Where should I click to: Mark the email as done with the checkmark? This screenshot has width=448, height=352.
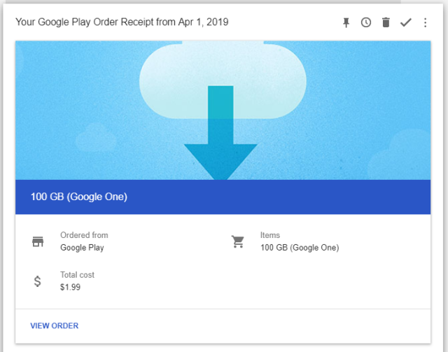405,22
